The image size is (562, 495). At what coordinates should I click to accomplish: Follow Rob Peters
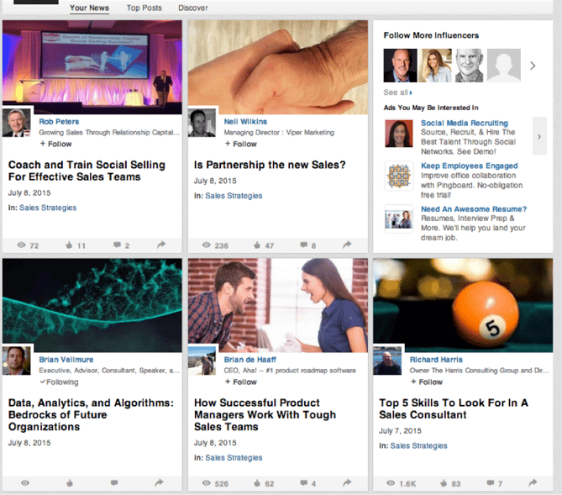coord(55,144)
